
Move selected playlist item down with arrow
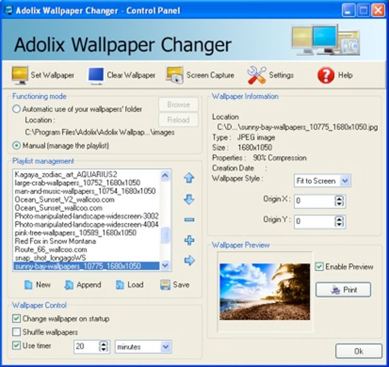[189, 199]
